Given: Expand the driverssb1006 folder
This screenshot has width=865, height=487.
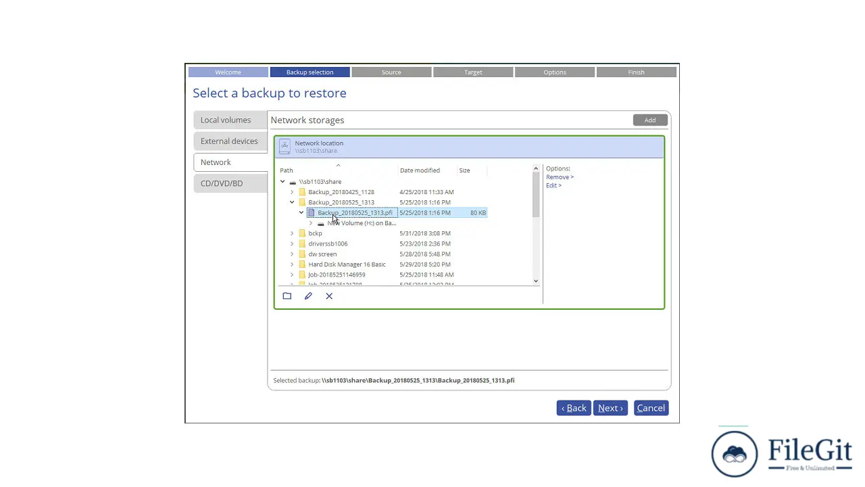Looking at the screenshot, I should point(292,243).
